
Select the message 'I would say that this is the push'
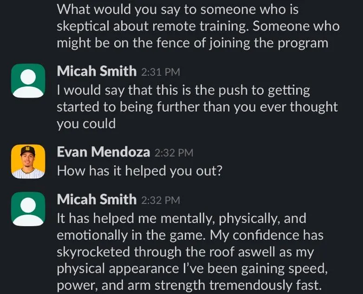click(x=197, y=107)
